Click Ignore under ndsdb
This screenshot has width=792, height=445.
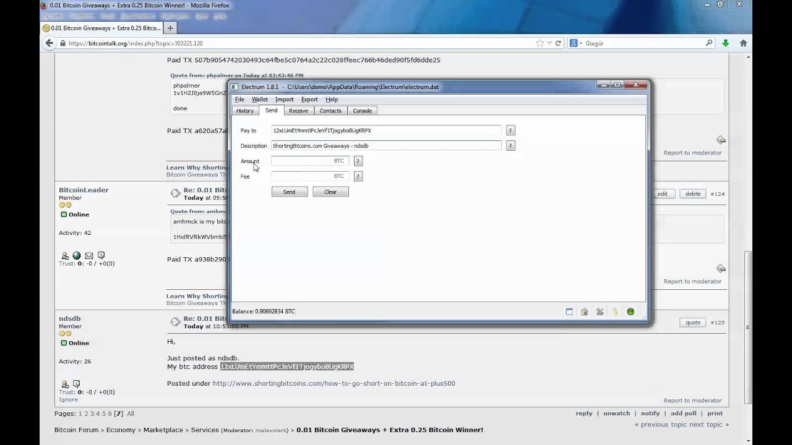point(68,399)
